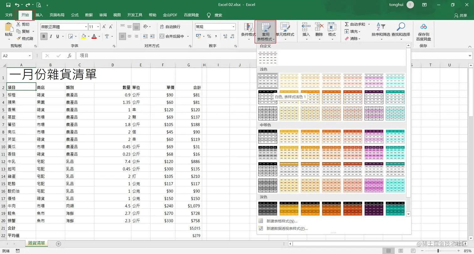The width and height of the screenshot is (474, 254).
Task: Open the font name dropdown 微軟正黑體
Action: coord(86,27)
